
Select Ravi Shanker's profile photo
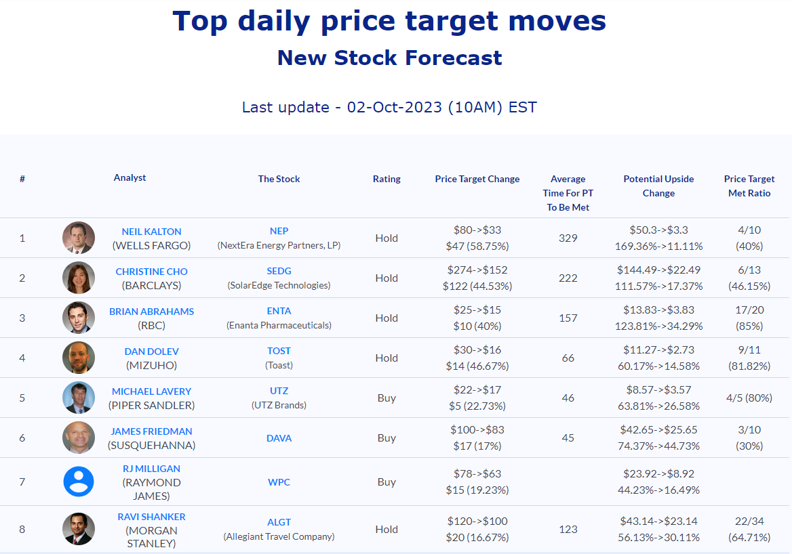point(78,529)
